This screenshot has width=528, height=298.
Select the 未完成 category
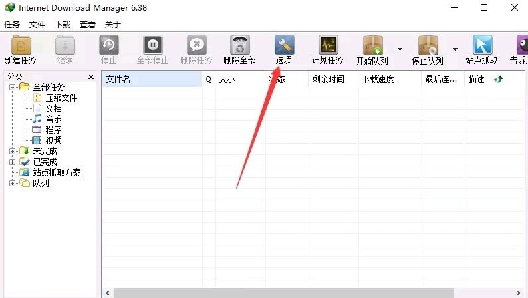click(45, 151)
